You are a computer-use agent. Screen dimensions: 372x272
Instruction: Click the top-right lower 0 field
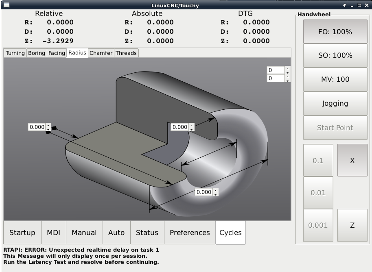tap(276, 78)
